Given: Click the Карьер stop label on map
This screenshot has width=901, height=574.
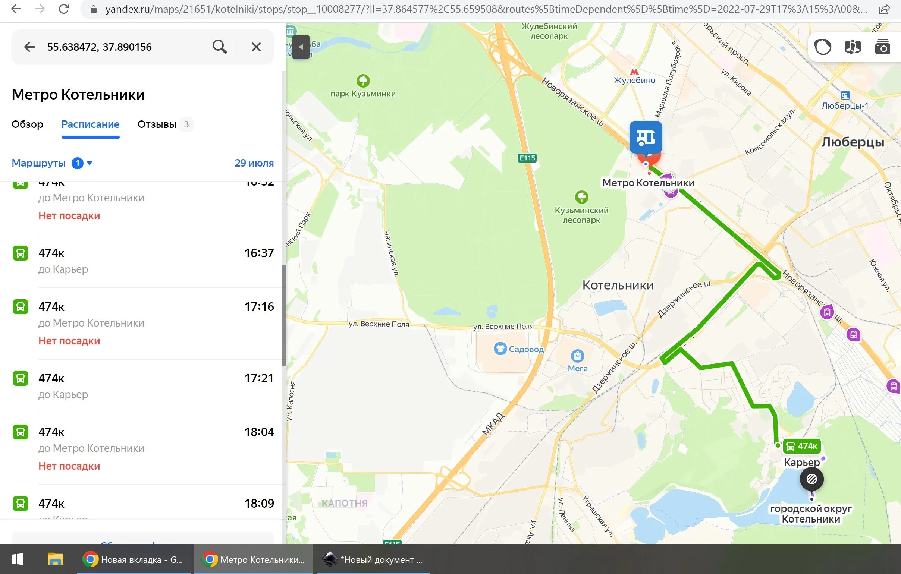Looking at the screenshot, I should [x=802, y=462].
